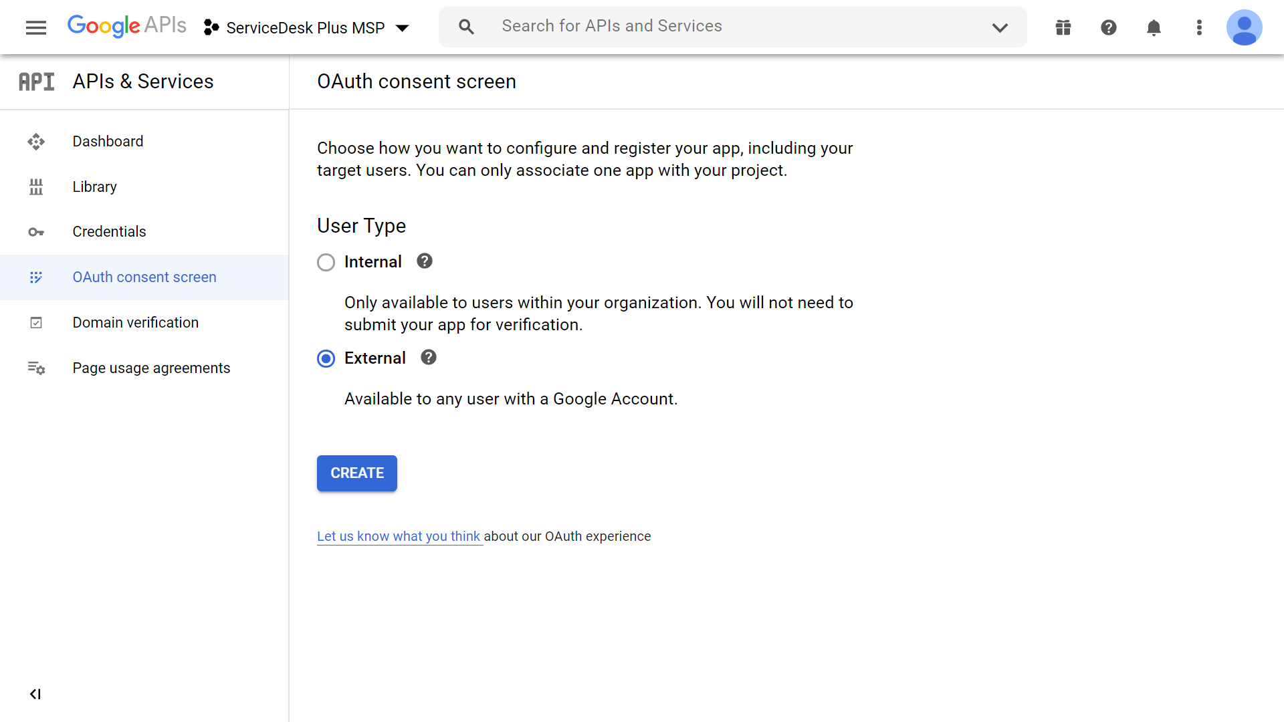Select the External user type radio

(x=326, y=358)
